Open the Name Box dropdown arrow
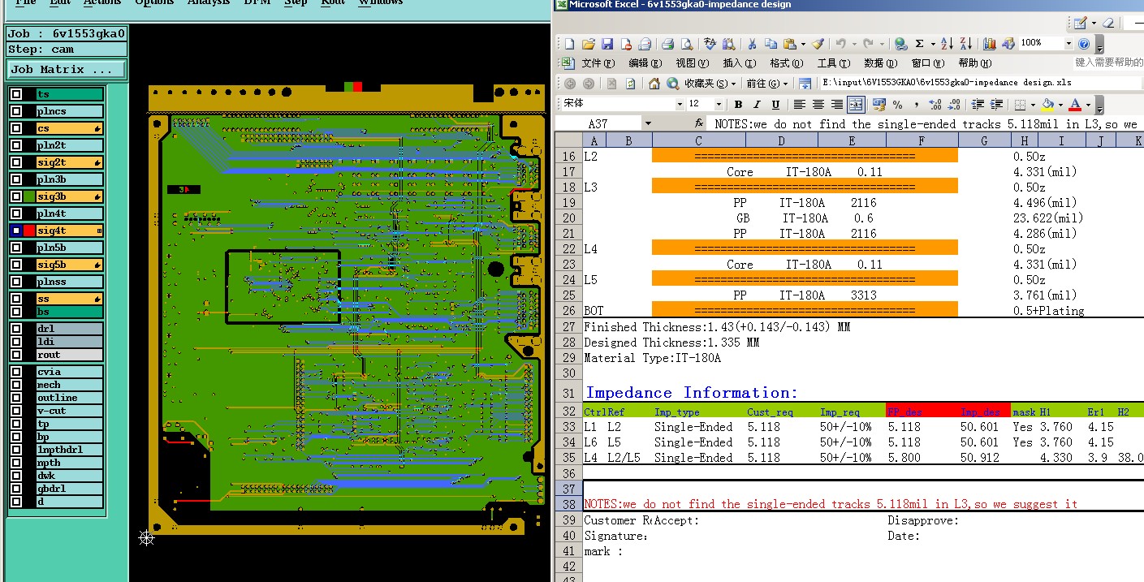Image resolution: width=1144 pixels, height=582 pixels. coord(647,124)
